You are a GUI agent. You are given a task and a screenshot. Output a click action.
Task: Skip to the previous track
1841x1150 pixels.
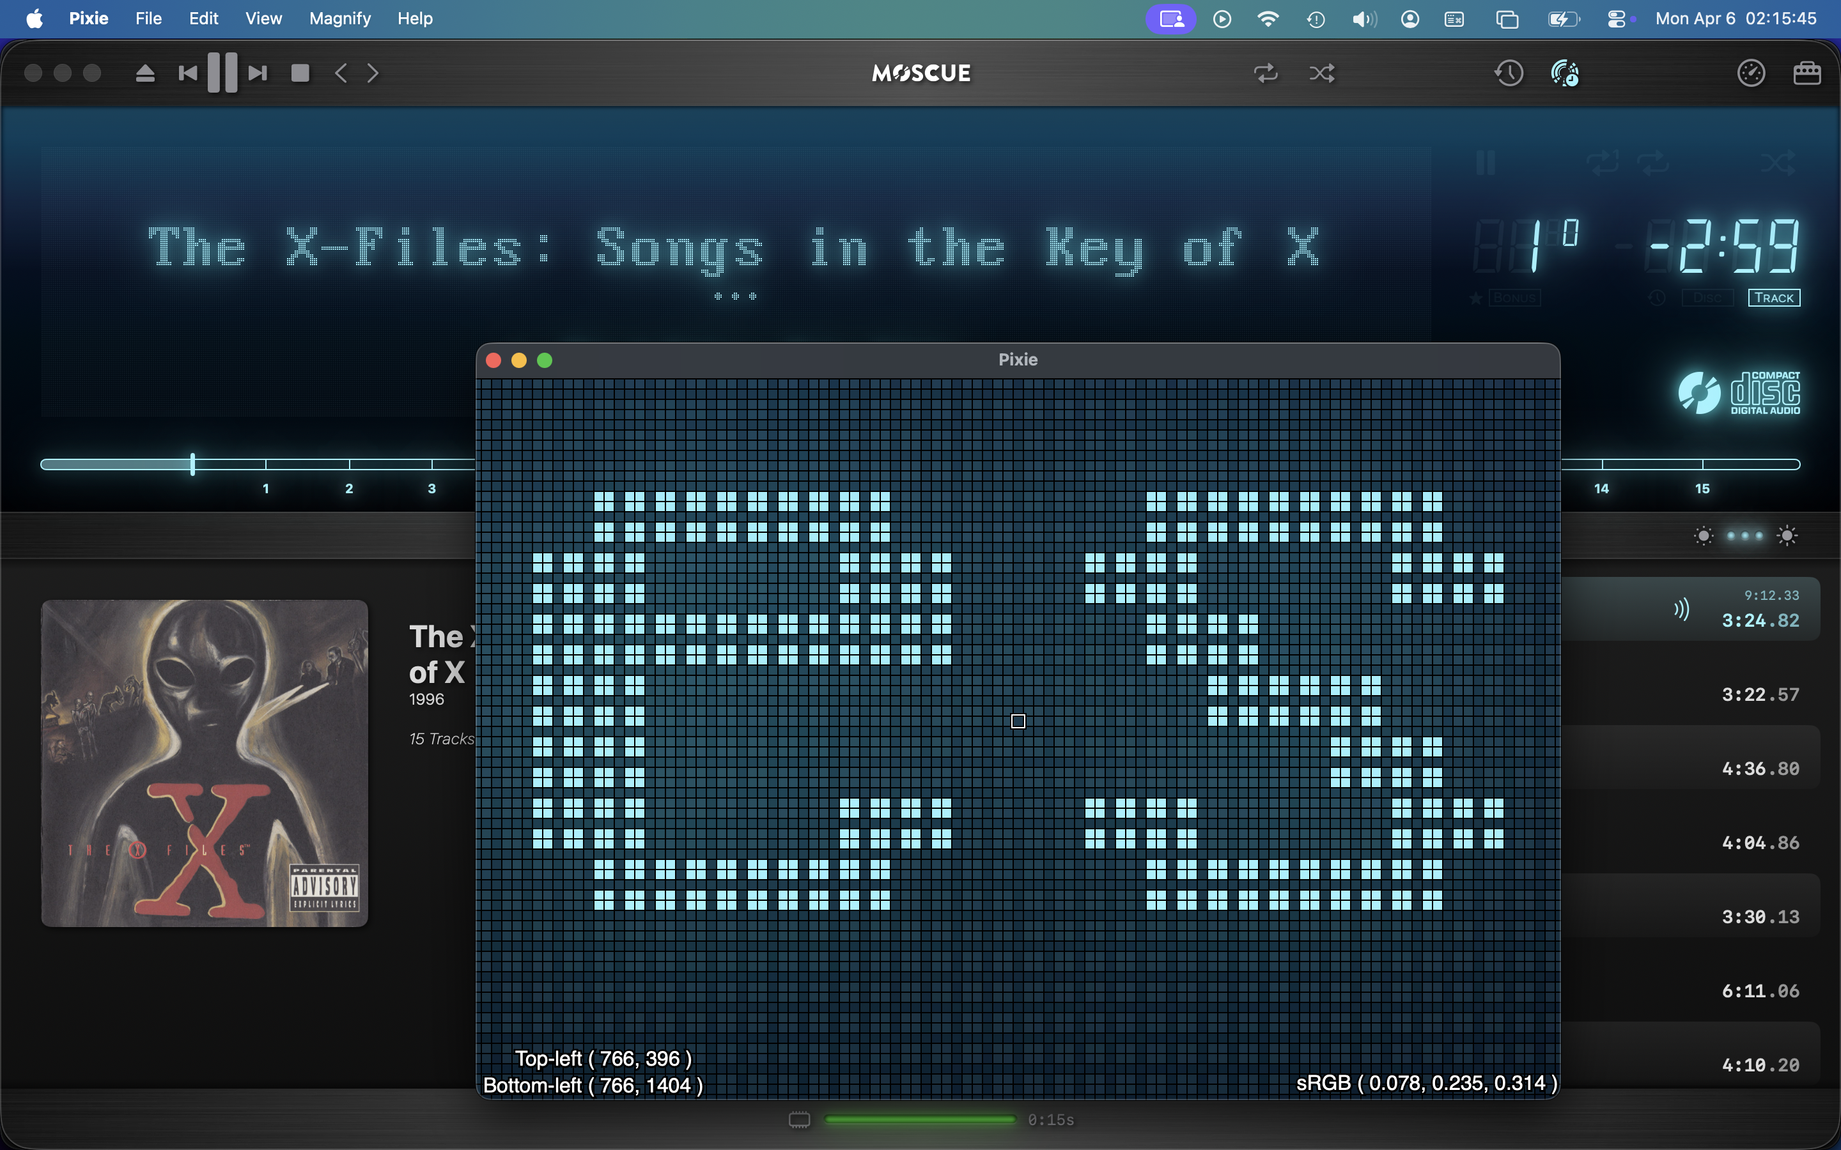[187, 73]
